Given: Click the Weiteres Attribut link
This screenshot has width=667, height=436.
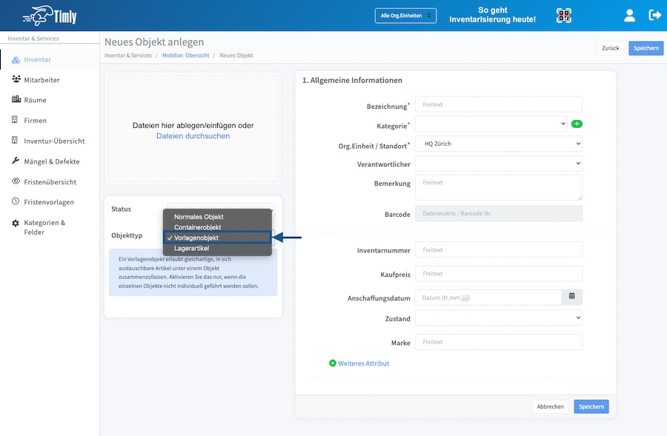Looking at the screenshot, I should tap(363, 363).
